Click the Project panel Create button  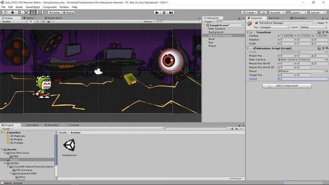coord(7,128)
